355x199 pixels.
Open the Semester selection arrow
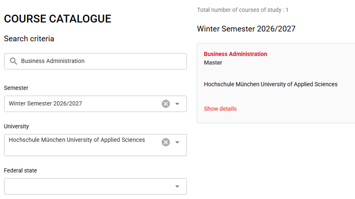click(x=177, y=104)
